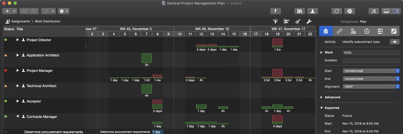
Task: Expand the Acceptor row
Action: [18, 101]
